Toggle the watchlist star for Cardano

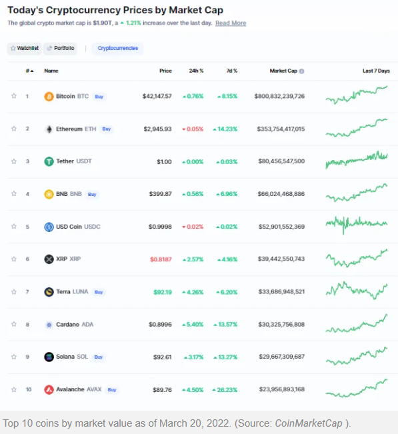tap(14, 324)
